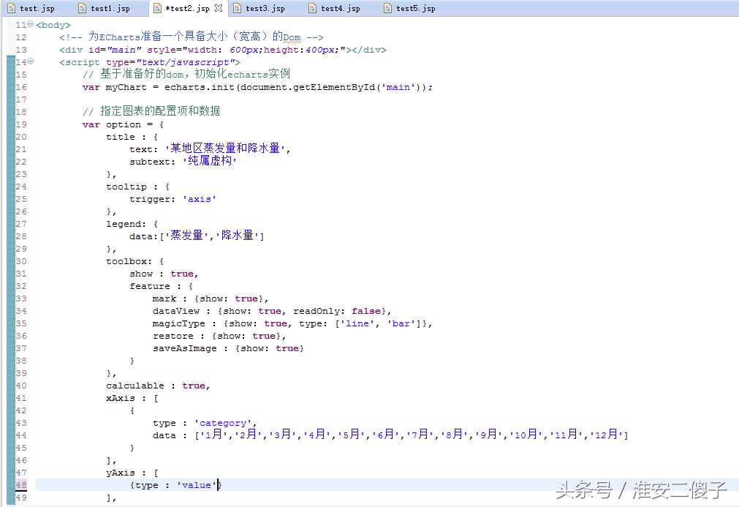Click 'dataView' property name
The image size is (739, 507).
click(x=176, y=311)
